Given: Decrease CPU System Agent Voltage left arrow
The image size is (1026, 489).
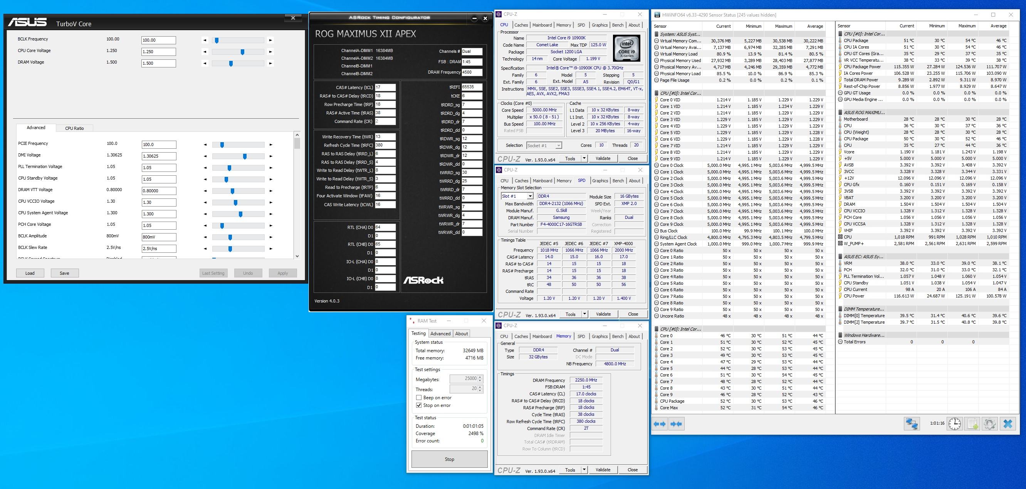Looking at the screenshot, I should pyautogui.click(x=205, y=214).
